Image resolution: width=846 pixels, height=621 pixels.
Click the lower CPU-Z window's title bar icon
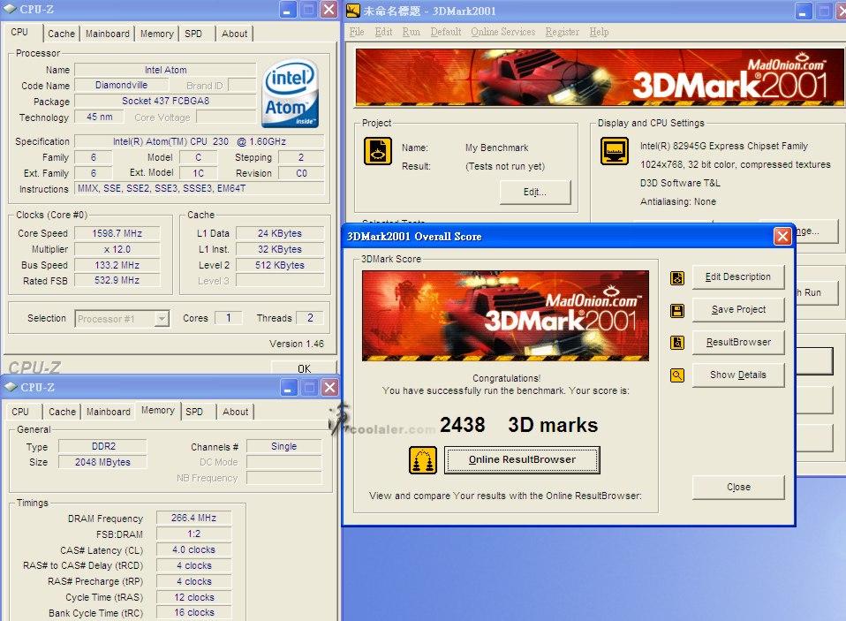click(11, 387)
